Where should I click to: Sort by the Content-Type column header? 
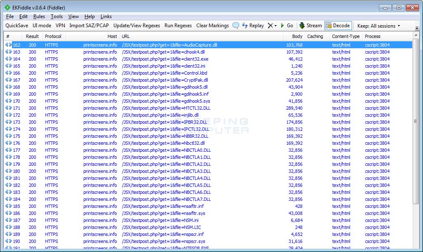[346, 36]
